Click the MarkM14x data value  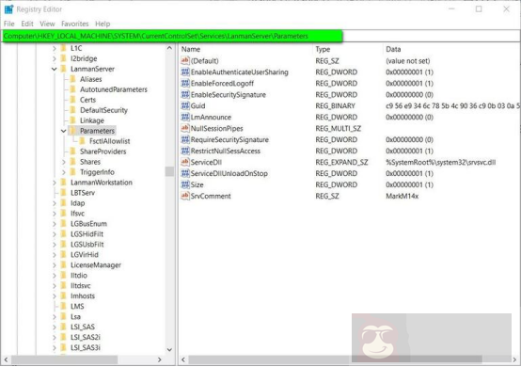coord(403,196)
